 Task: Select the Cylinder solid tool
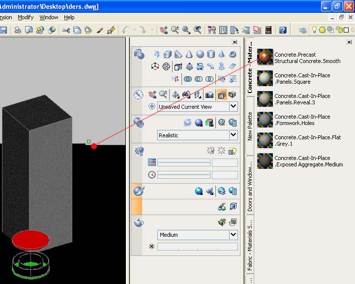pos(211,54)
